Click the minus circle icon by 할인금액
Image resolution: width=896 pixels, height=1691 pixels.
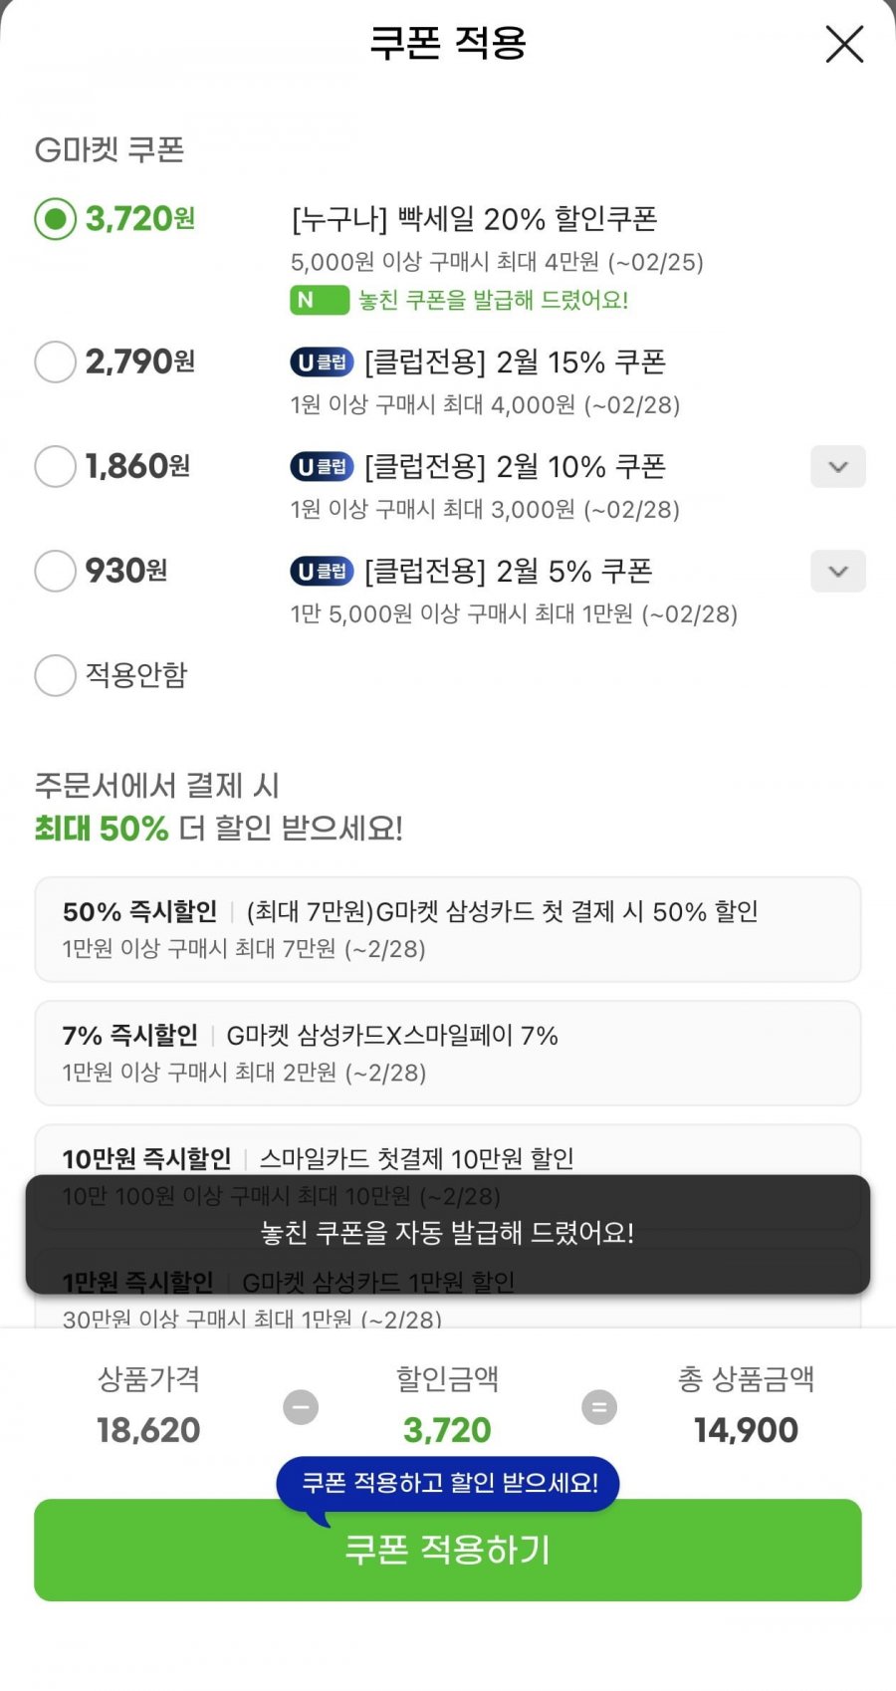[x=301, y=1407]
